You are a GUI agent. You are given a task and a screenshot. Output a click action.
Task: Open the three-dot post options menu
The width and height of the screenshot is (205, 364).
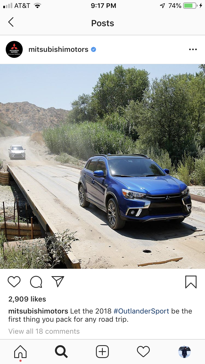(193, 50)
